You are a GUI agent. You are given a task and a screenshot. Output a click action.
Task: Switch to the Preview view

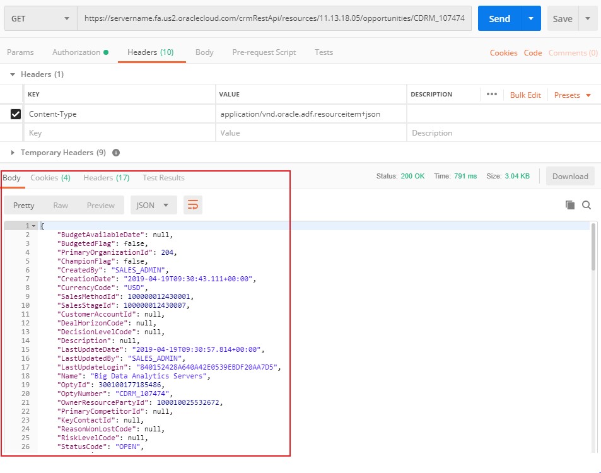100,206
